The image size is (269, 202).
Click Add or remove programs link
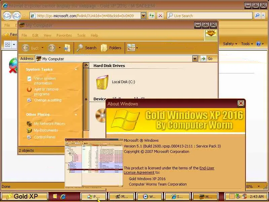coord(46,92)
